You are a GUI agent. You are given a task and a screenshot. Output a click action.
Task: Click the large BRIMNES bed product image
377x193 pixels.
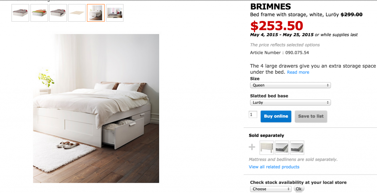point(96,108)
